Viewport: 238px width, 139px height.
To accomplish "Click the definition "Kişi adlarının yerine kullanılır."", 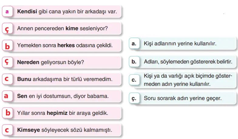I will click(x=180, y=44).
